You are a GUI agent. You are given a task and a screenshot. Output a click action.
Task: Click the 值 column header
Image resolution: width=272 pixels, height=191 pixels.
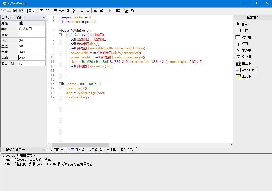[32, 23]
